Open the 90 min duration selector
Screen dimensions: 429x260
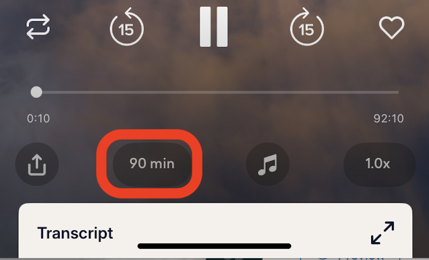(152, 164)
